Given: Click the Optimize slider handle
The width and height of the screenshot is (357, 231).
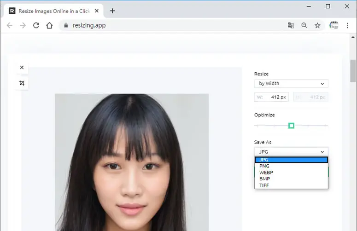Looking at the screenshot, I should pyautogui.click(x=291, y=126).
